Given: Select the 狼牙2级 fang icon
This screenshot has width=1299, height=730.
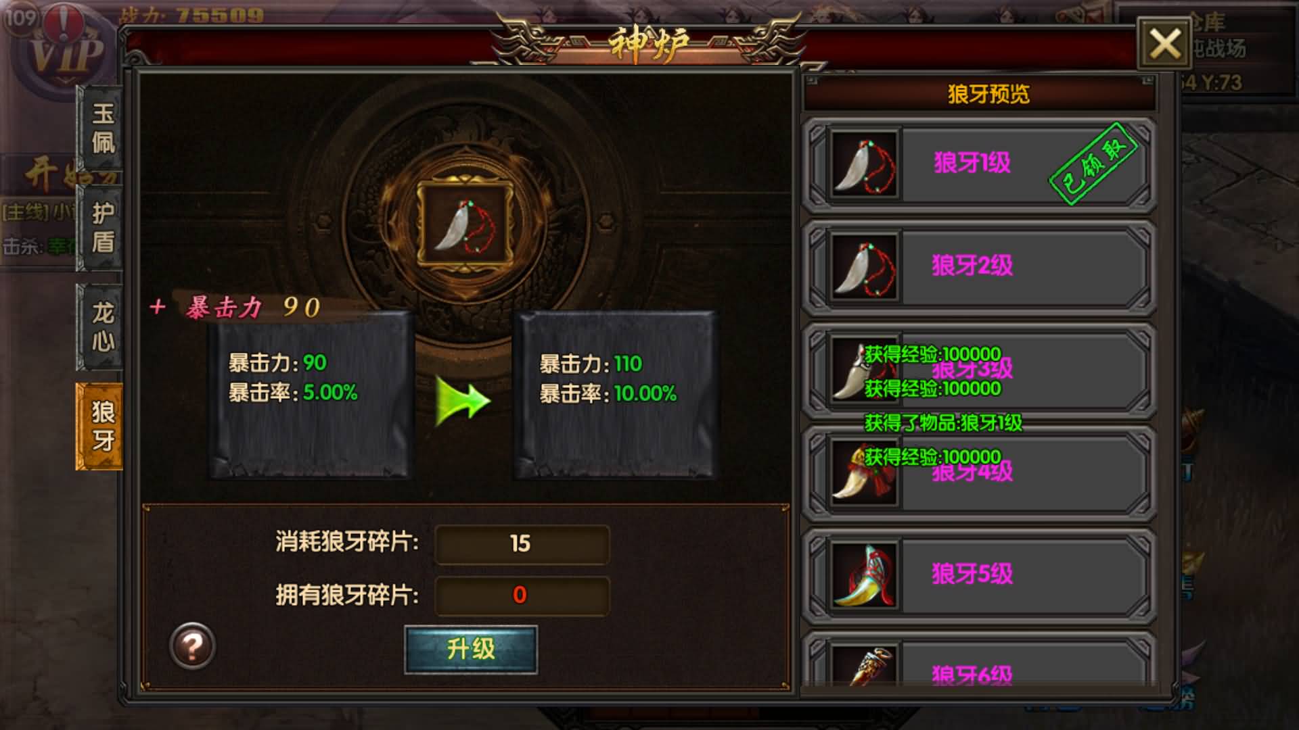Looking at the screenshot, I should coord(864,267).
